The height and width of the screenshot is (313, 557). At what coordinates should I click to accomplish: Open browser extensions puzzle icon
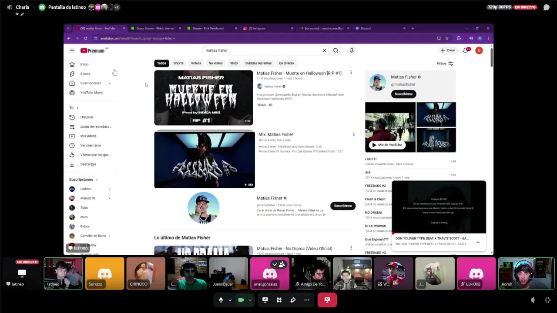pos(458,38)
